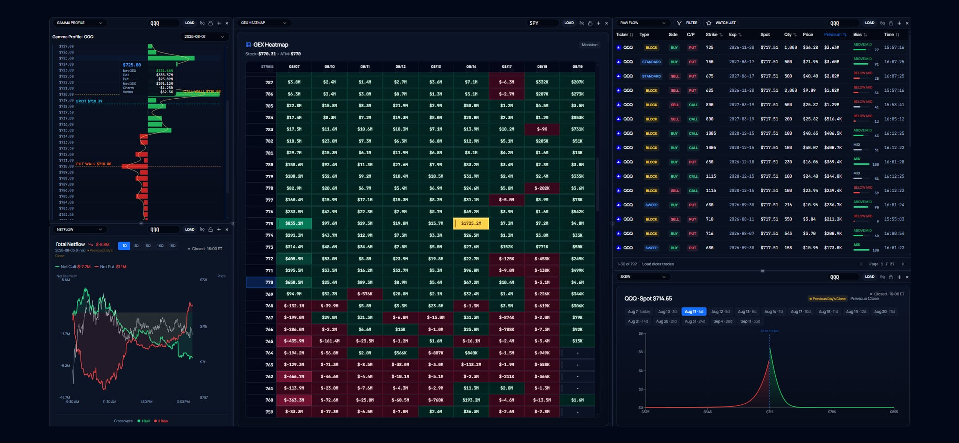Go to previous page of raw flow
The width and height of the screenshot is (959, 443).
[x=861, y=264]
